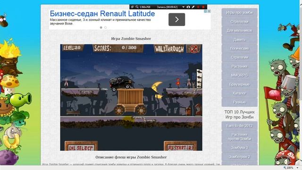The height and width of the screenshot is (170, 302).
Task: Click the ad's next arrow button
Action: pos(176,19)
